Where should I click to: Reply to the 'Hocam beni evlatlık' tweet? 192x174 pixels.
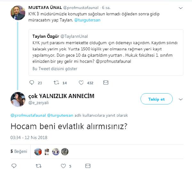14,166
